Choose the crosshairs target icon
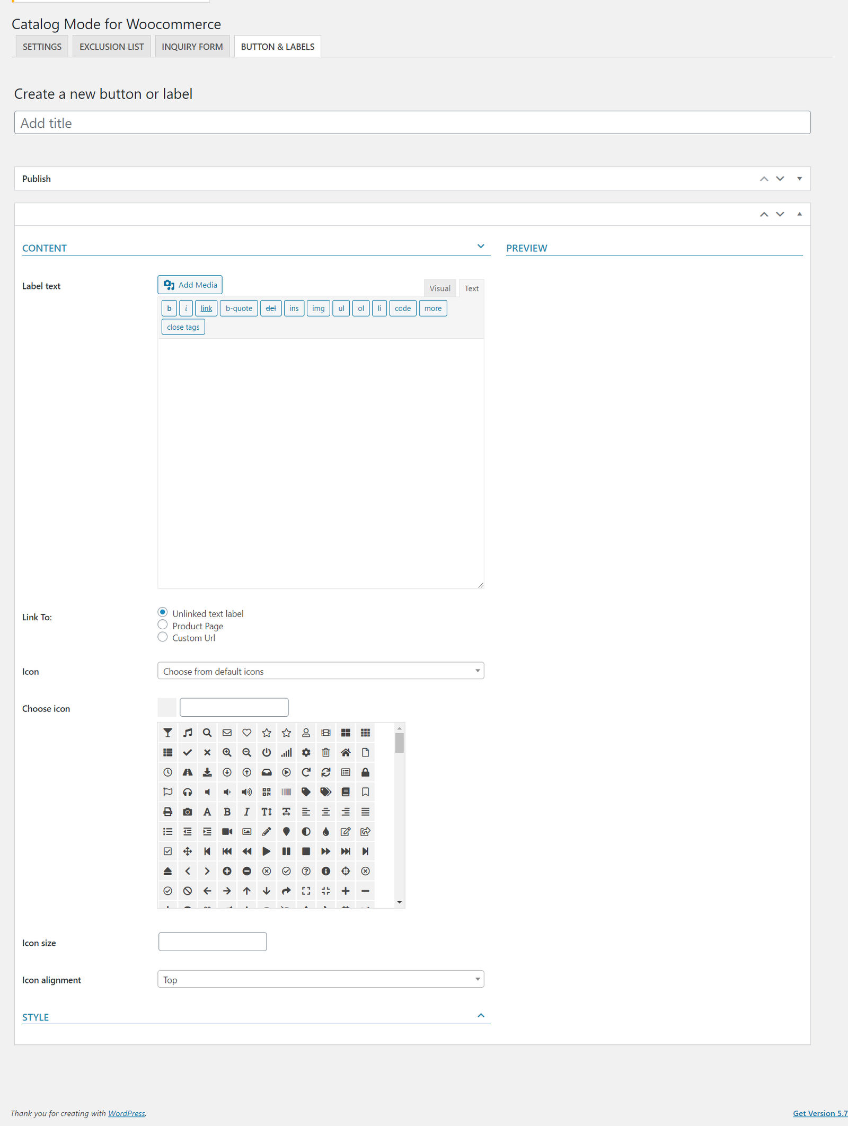848x1126 pixels. [x=346, y=871]
